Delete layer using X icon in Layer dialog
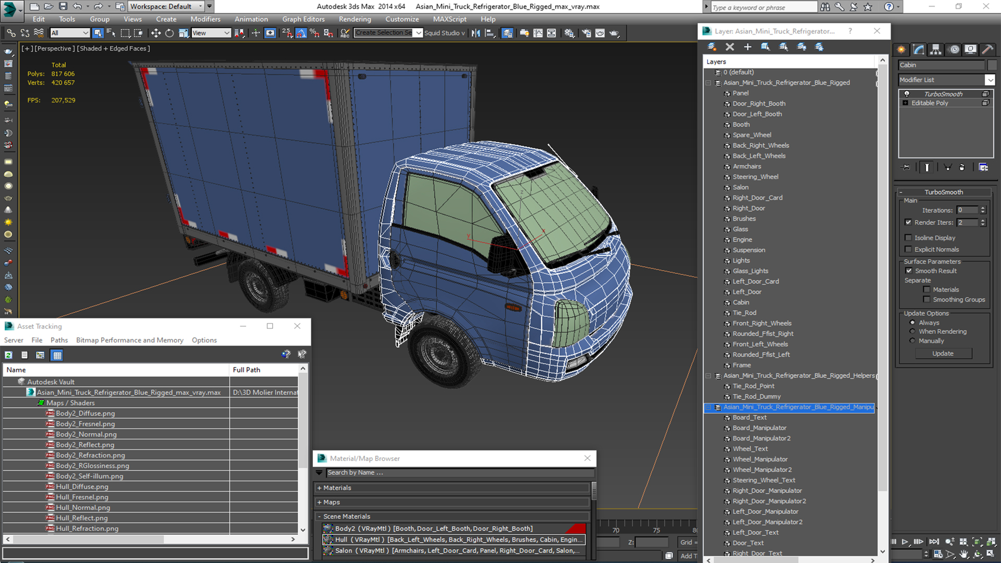The width and height of the screenshot is (1001, 563). pyautogui.click(x=730, y=47)
